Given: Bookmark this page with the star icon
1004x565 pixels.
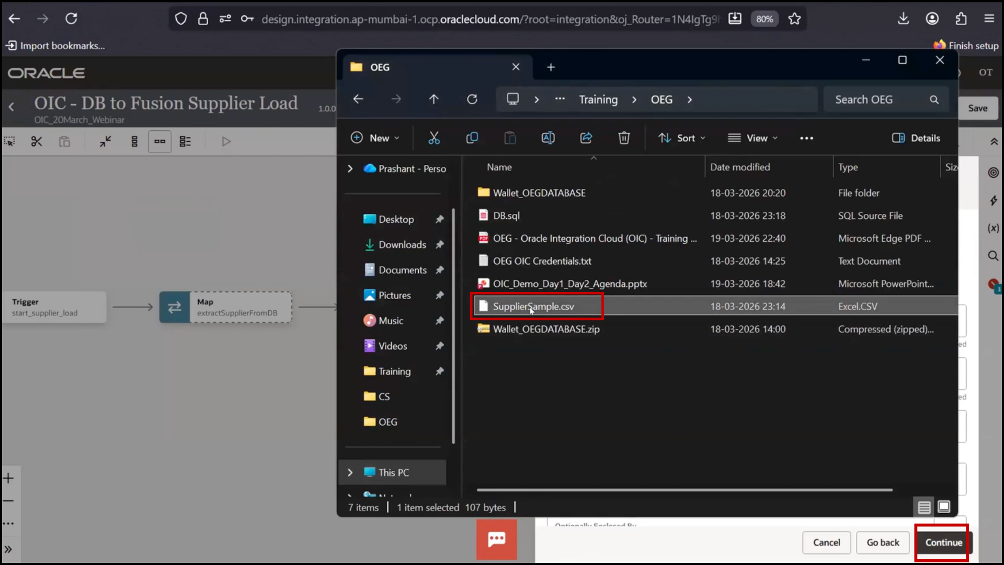Looking at the screenshot, I should point(794,19).
